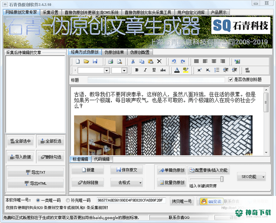Apply superscript formatting
The height and width of the screenshot is (223, 276).
click(199, 70)
